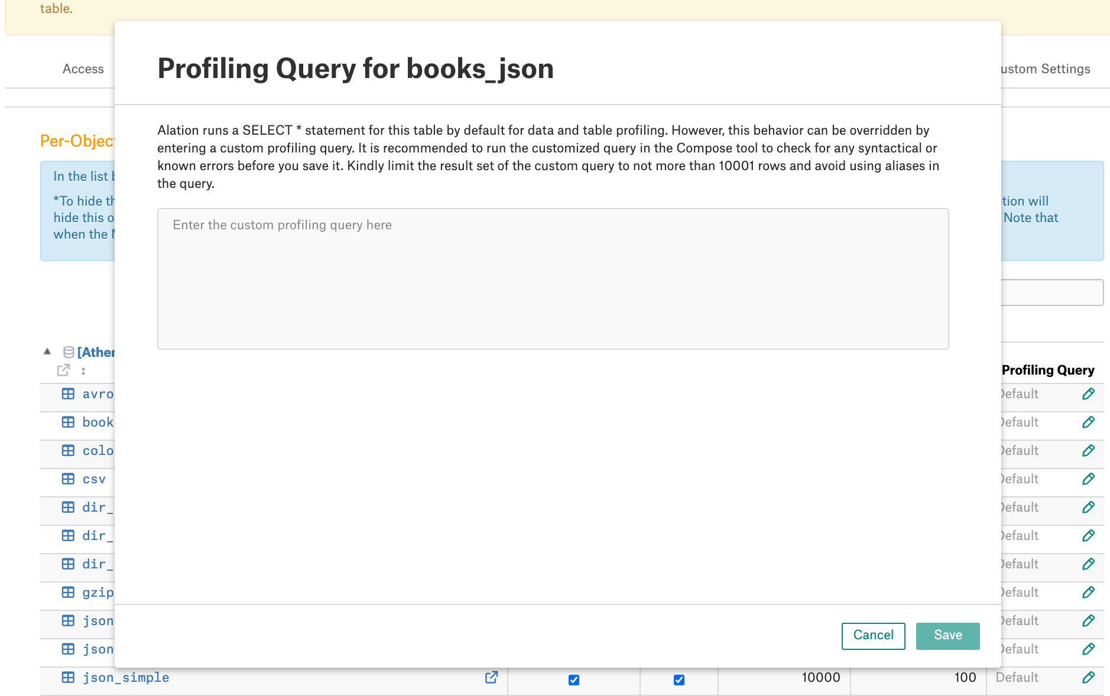Switch to the Custom Settings tab
This screenshot has width=1110, height=696.
pos(1045,69)
